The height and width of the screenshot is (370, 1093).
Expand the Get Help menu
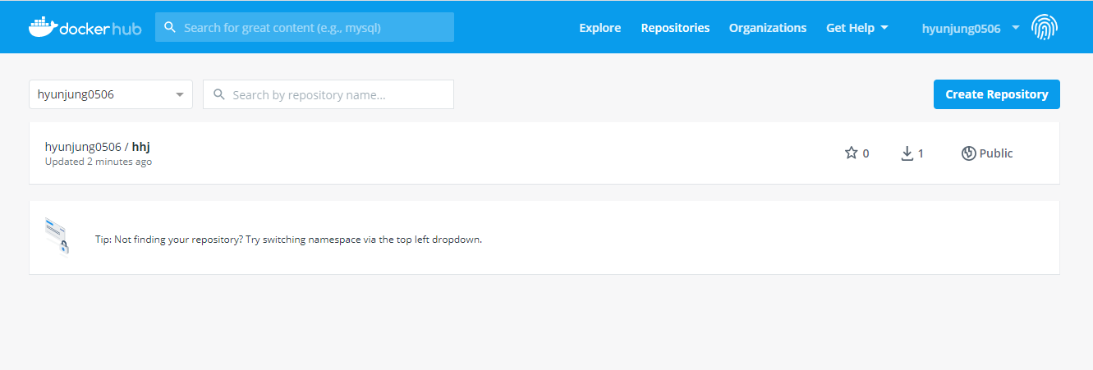(857, 28)
